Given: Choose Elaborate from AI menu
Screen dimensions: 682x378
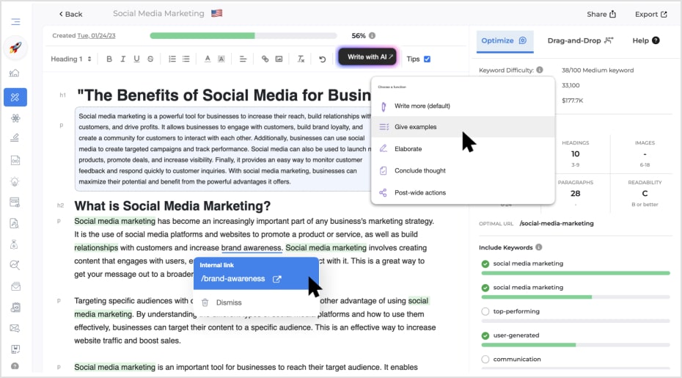Looking at the screenshot, I should pos(463,148).
